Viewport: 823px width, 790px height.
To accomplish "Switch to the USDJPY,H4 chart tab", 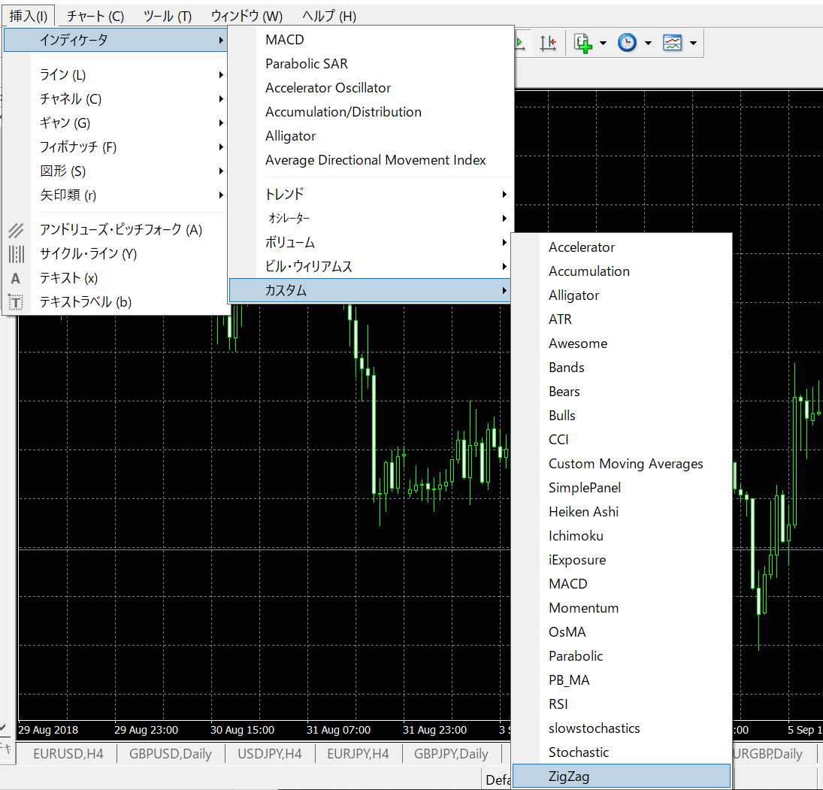I will [x=270, y=753].
